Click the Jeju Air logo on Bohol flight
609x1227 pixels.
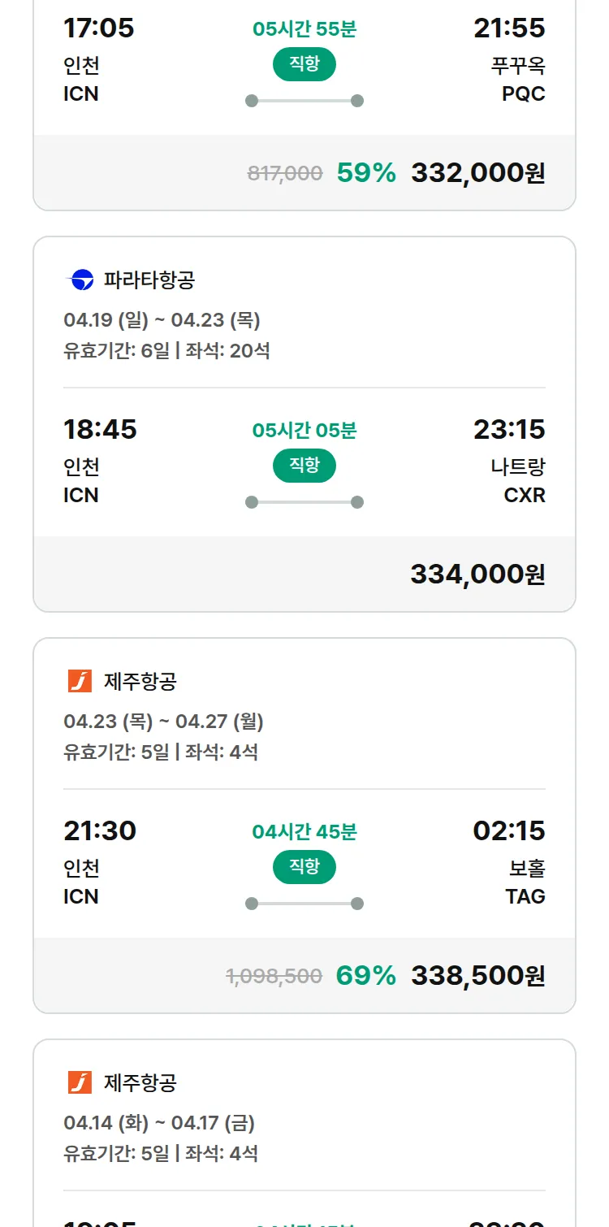pos(80,681)
